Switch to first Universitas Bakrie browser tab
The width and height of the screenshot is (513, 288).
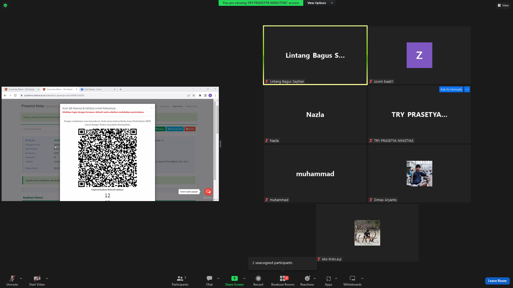point(21,89)
